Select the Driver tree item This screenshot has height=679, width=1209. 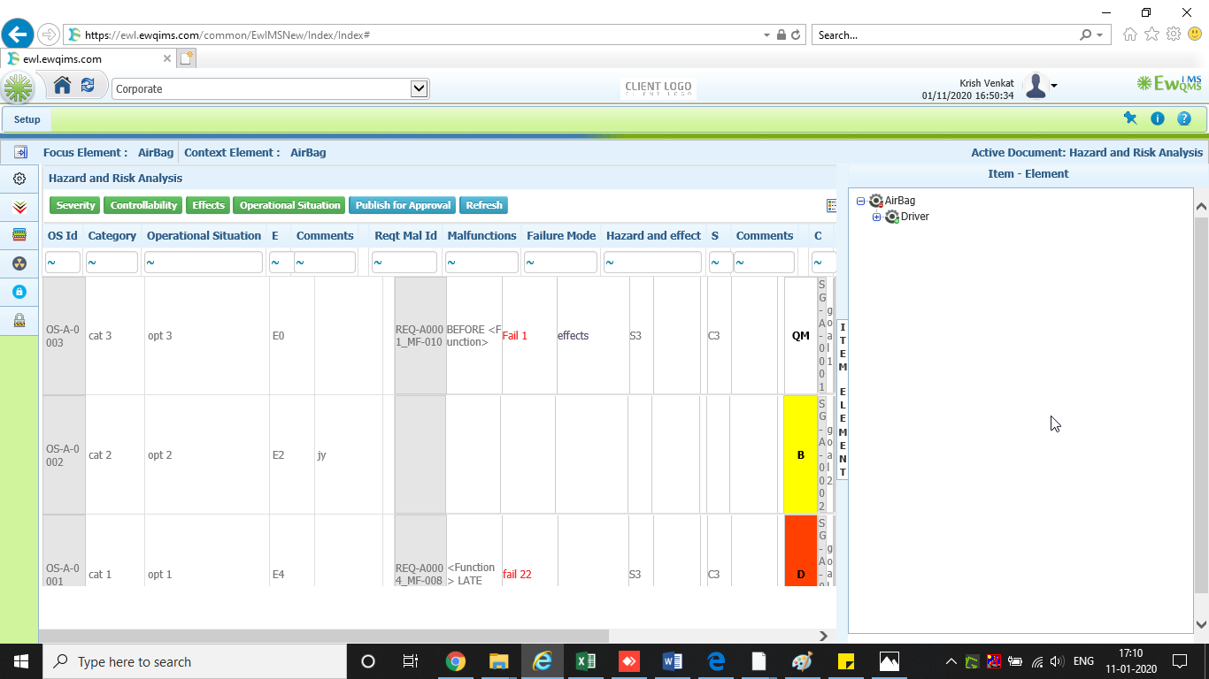coord(914,217)
